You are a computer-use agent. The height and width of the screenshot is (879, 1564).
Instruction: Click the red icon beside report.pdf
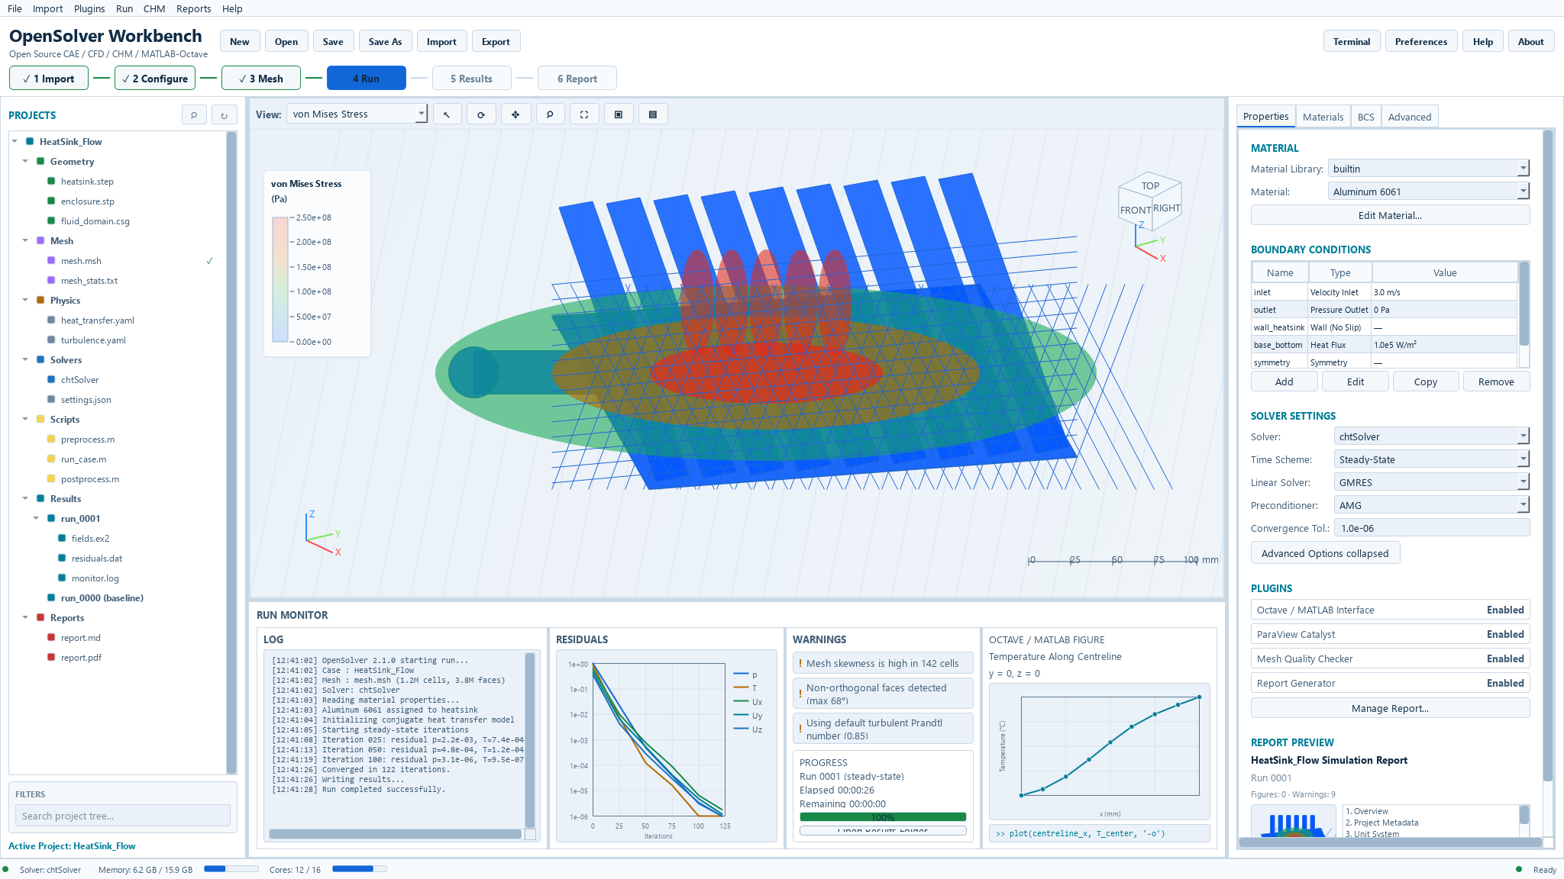coord(51,658)
